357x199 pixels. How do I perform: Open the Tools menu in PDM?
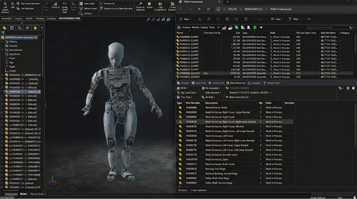tap(212, 27)
